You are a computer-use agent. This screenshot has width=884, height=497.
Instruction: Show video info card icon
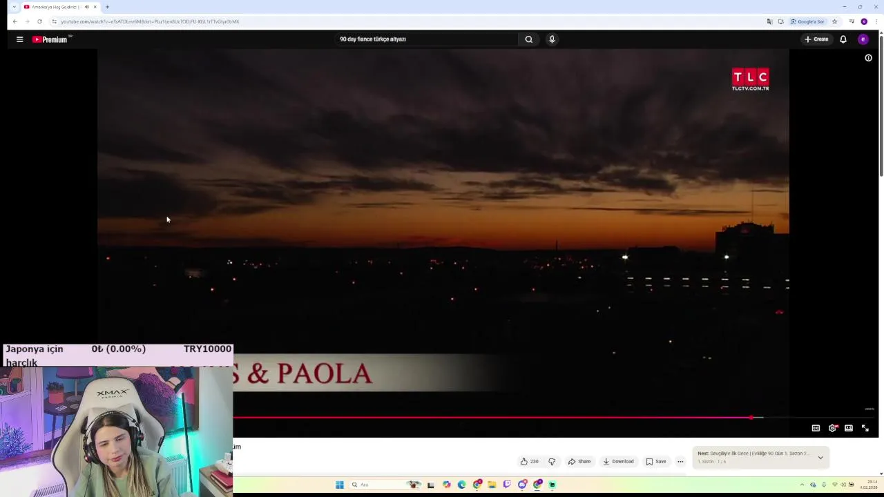(x=868, y=58)
